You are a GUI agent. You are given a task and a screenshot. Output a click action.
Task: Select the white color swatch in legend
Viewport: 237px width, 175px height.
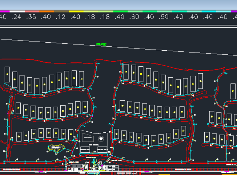tap(17, 11)
